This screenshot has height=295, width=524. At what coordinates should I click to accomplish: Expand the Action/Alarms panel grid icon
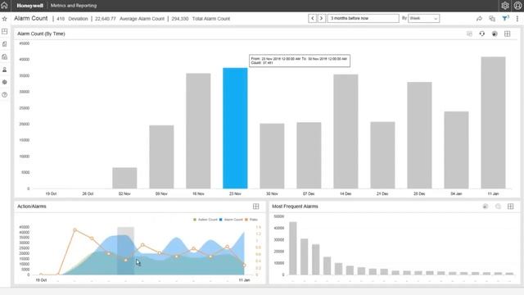[256, 206]
